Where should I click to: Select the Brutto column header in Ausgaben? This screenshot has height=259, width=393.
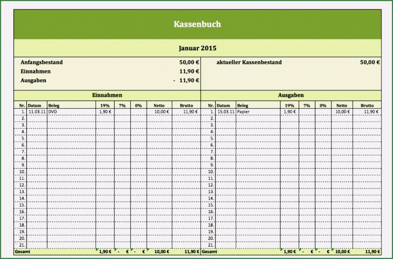[x=368, y=105]
